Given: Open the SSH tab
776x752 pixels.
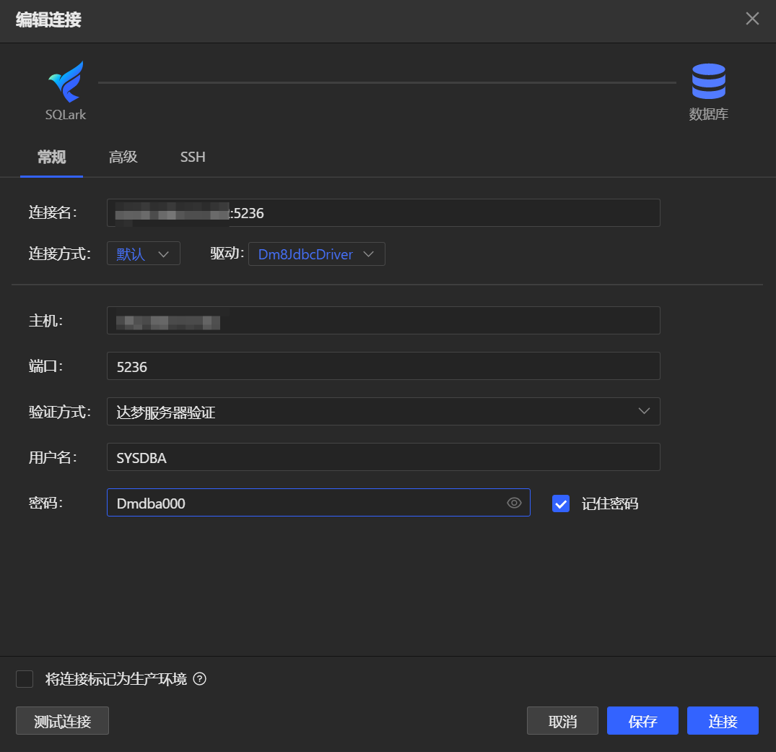Looking at the screenshot, I should (x=193, y=157).
